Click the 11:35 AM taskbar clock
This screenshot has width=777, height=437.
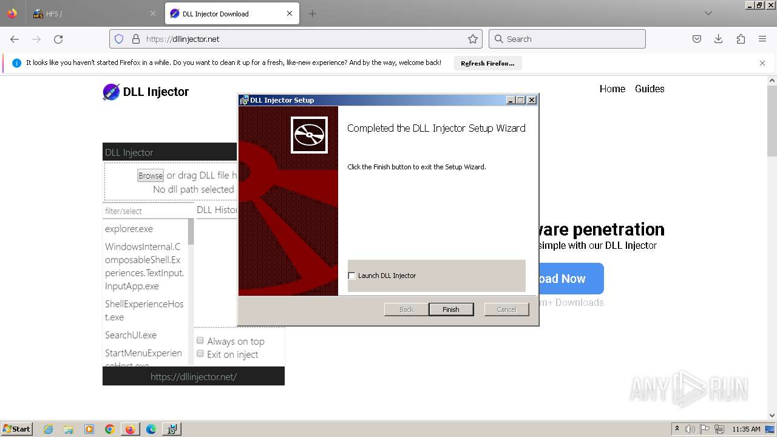click(746, 429)
